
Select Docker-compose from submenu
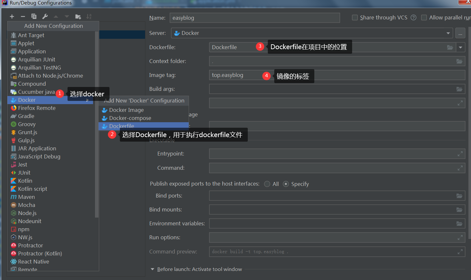coord(144,118)
